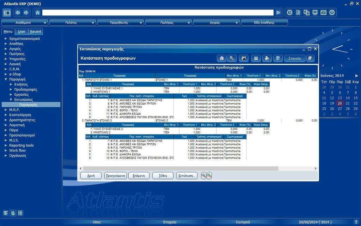Click the screen export icon in report toolbar
The width and height of the screenshot is (361, 226).
278,58
